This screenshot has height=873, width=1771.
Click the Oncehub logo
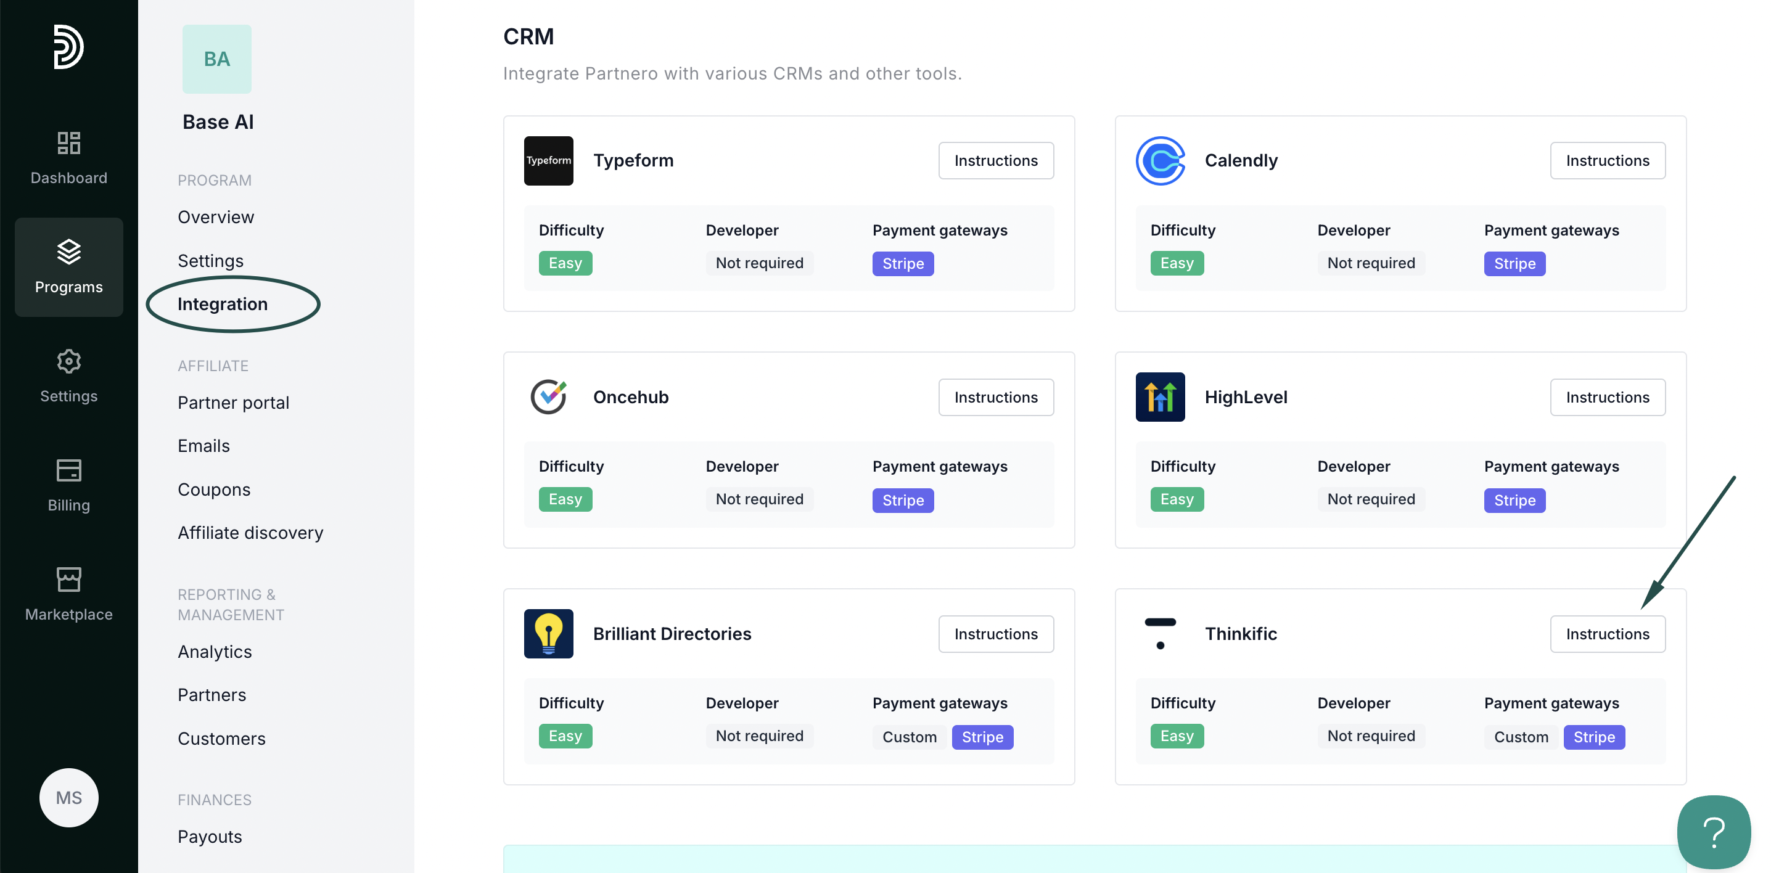[548, 396]
